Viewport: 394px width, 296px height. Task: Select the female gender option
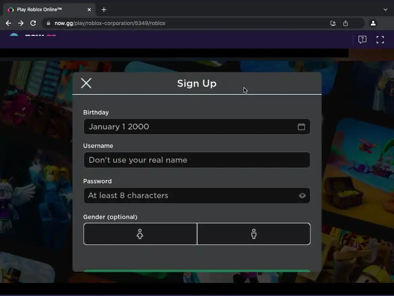[x=140, y=234]
